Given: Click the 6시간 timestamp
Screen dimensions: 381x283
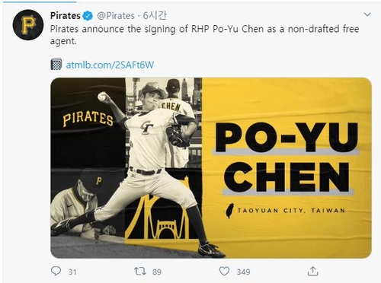Looking at the screenshot, I should pos(155,16).
